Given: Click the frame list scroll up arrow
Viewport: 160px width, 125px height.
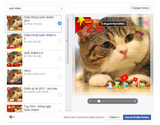Looking at the screenshot, I should coord(67,16).
